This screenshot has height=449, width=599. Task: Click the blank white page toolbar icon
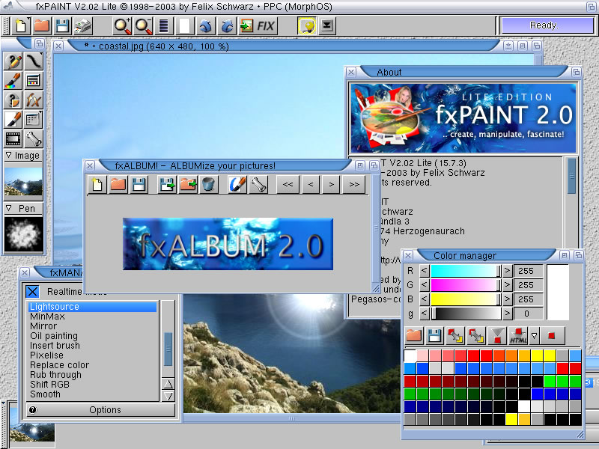[x=184, y=26]
